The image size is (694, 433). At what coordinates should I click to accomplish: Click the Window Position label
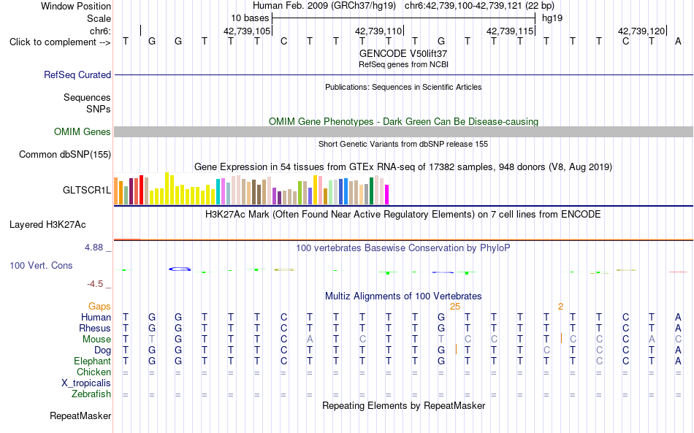pyautogui.click(x=76, y=6)
